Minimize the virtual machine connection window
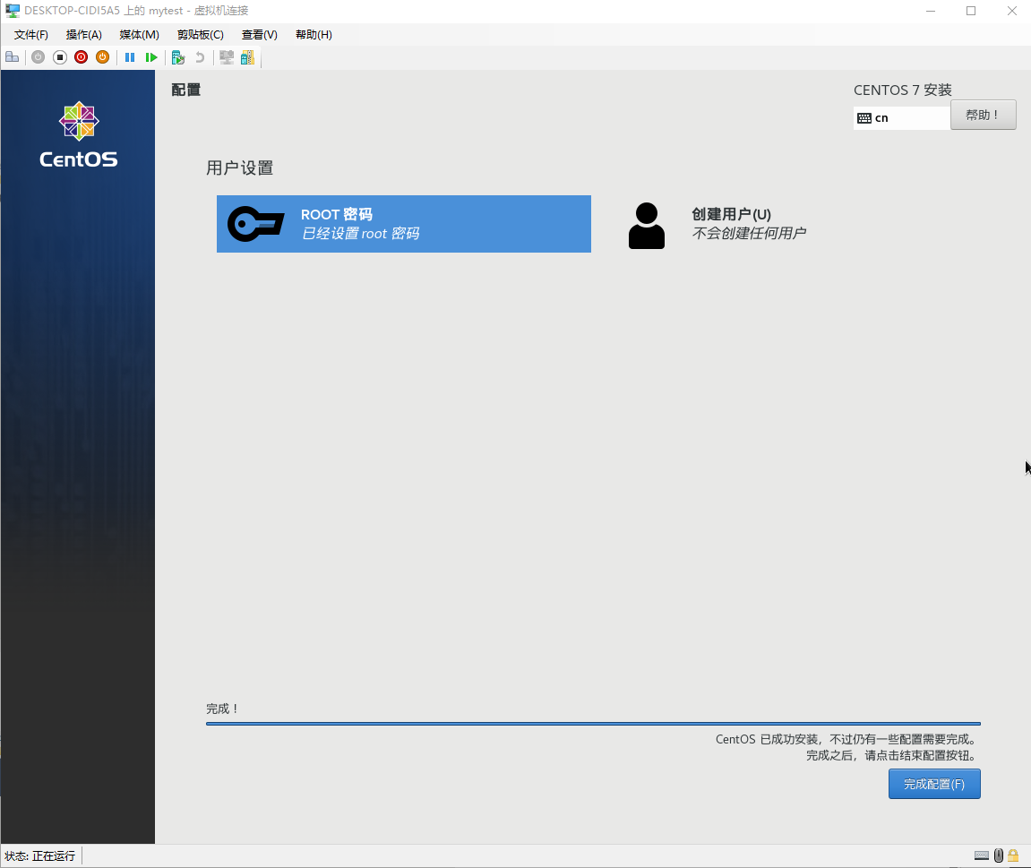1031x868 pixels. point(931,11)
